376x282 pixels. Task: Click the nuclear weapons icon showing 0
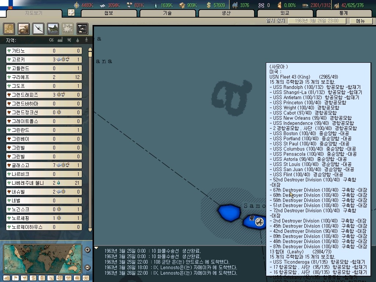point(261,5)
